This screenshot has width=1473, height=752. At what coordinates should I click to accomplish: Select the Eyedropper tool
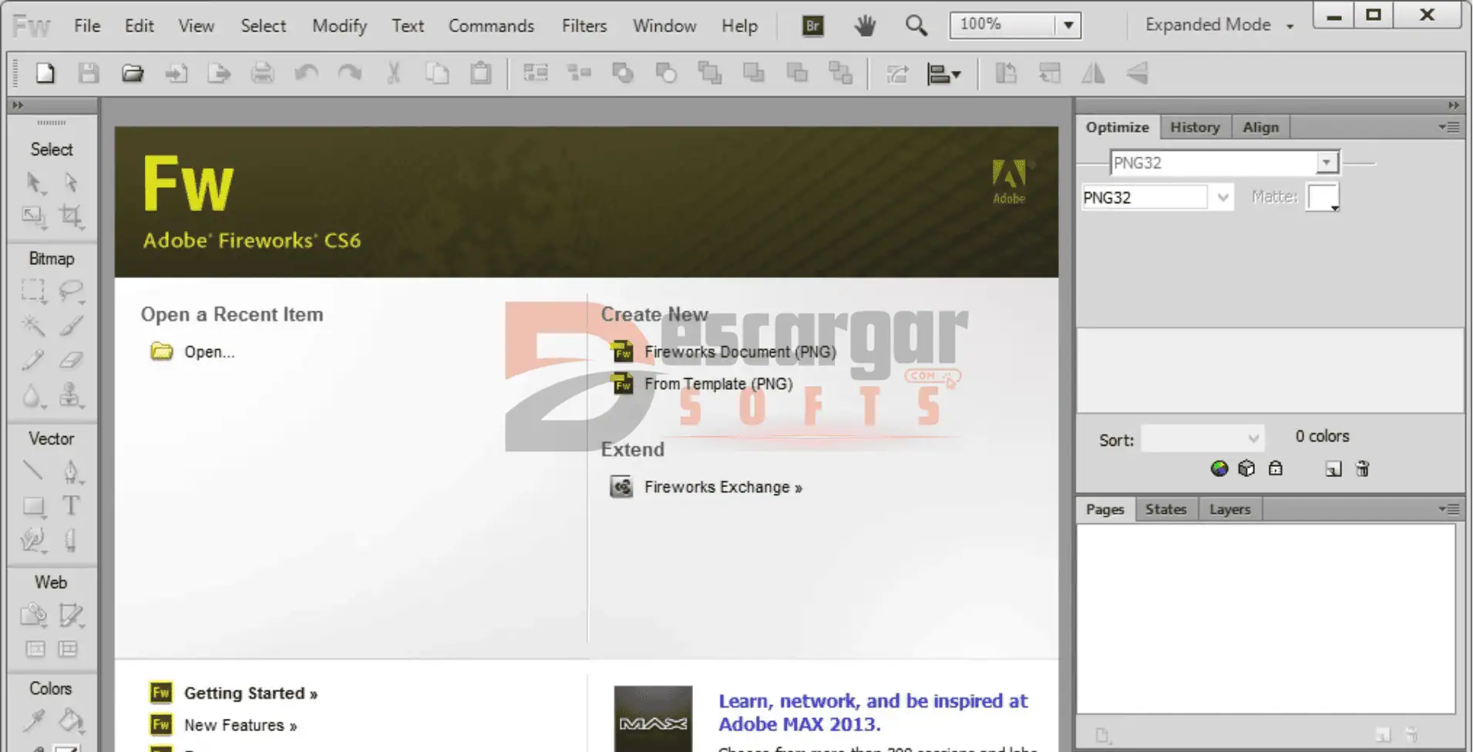[x=34, y=720]
